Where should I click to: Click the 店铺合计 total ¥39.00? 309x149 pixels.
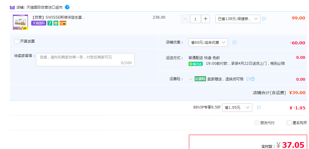297,93
